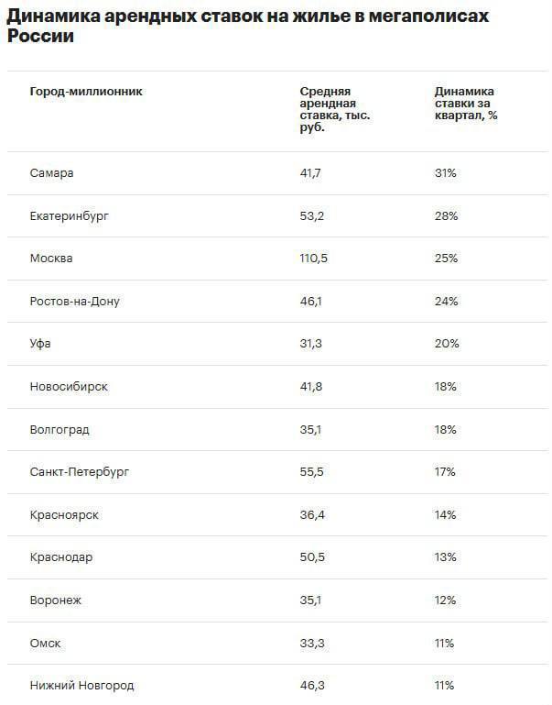552x705 pixels.
Task: Click Москва average rent 110,5
Action: [x=314, y=259]
